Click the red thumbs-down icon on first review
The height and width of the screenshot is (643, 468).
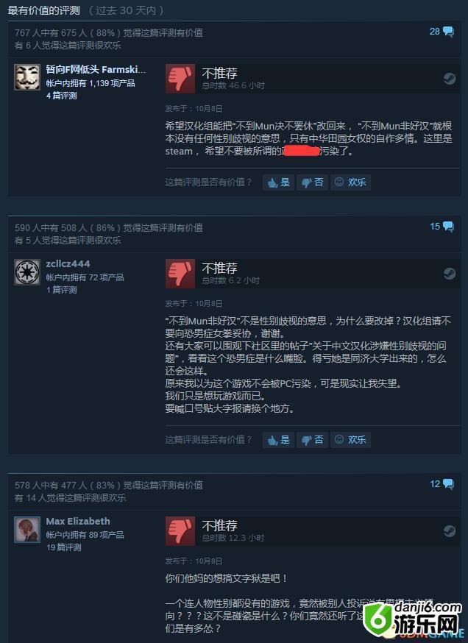[180, 79]
